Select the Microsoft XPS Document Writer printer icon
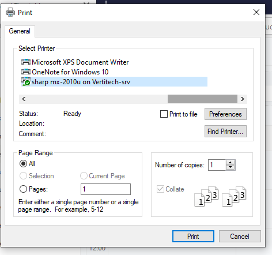Screen dimensions: 272x255 coord(26,62)
